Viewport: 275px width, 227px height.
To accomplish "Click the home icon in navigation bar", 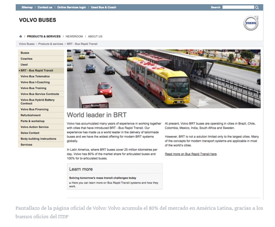I will pos(21,36).
